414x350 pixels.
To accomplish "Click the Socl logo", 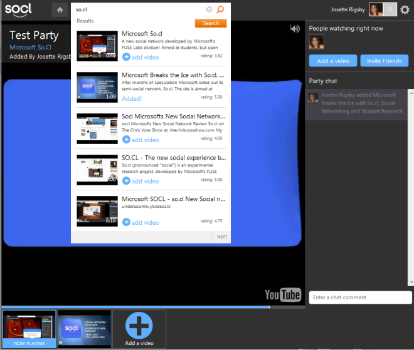I will tap(18, 10).
